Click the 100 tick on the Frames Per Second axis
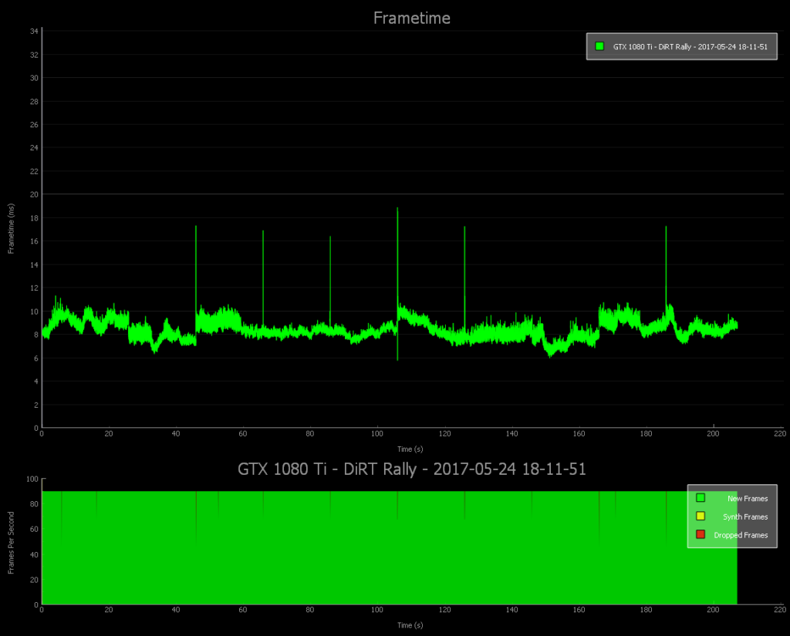 pyautogui.click(x=32, y=479)
